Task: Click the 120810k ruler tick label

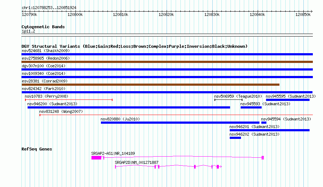Action: 120,14
